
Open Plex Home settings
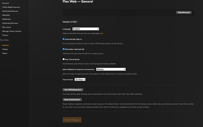tap(6, 27)
